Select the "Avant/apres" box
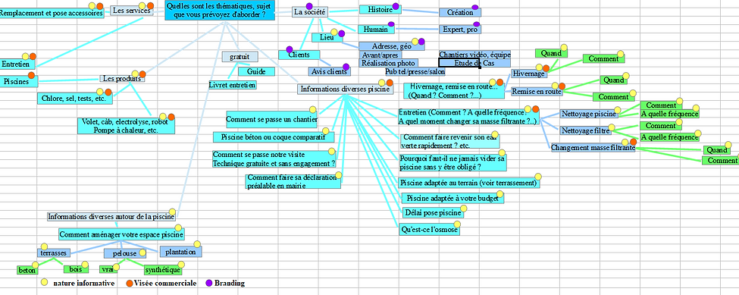Image resolution: width=739 pixels, height=295 pixels. pyautogui.click(x=380, y=55)
